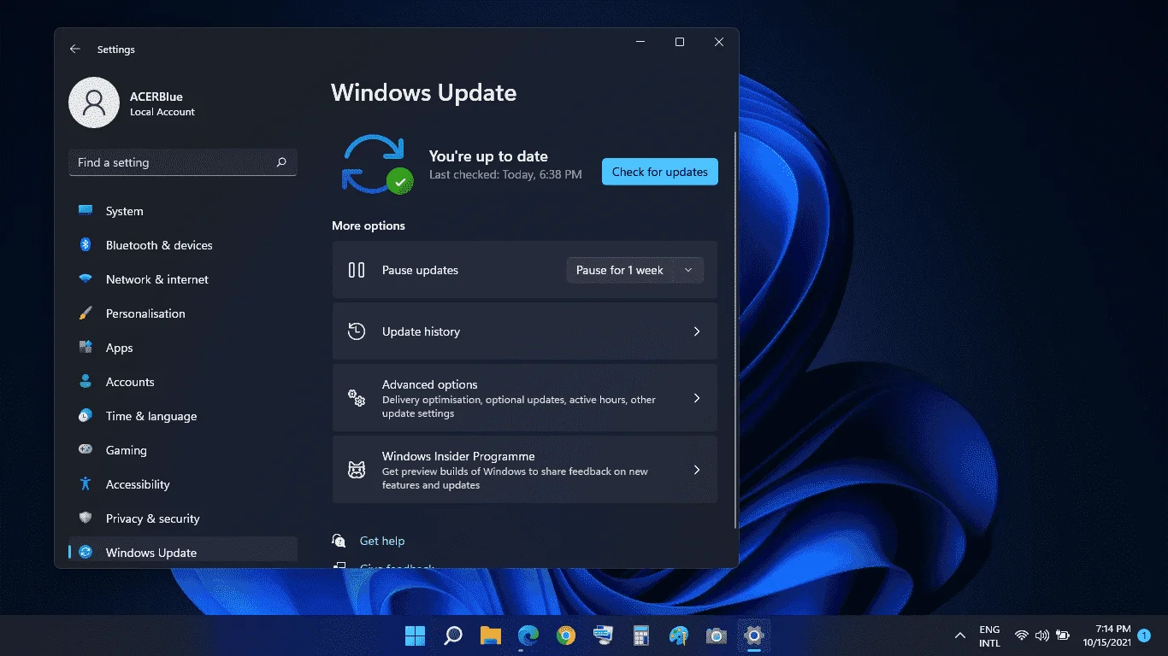Image resolution: width=1168 pixels, height=656 pixels.
Task: Click the volume speaker tray icon
Action: pyautogui.click(x=1041, y=635)
